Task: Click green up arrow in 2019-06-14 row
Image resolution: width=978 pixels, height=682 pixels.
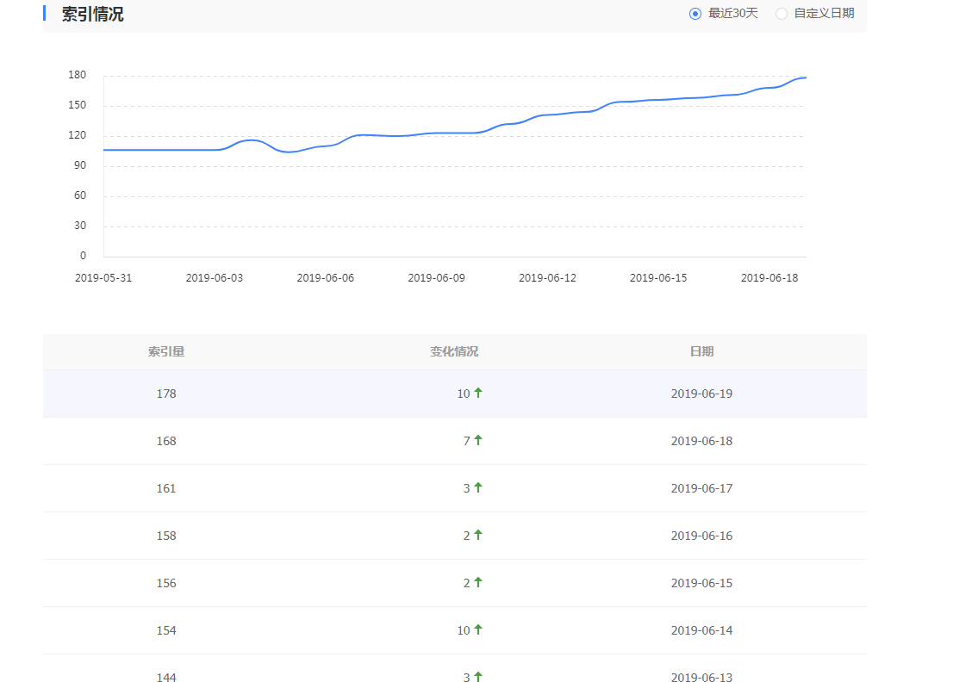Action: [478, 629]
